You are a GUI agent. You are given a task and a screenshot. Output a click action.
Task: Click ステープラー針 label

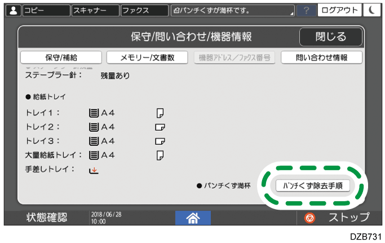(x=54, y=75)
